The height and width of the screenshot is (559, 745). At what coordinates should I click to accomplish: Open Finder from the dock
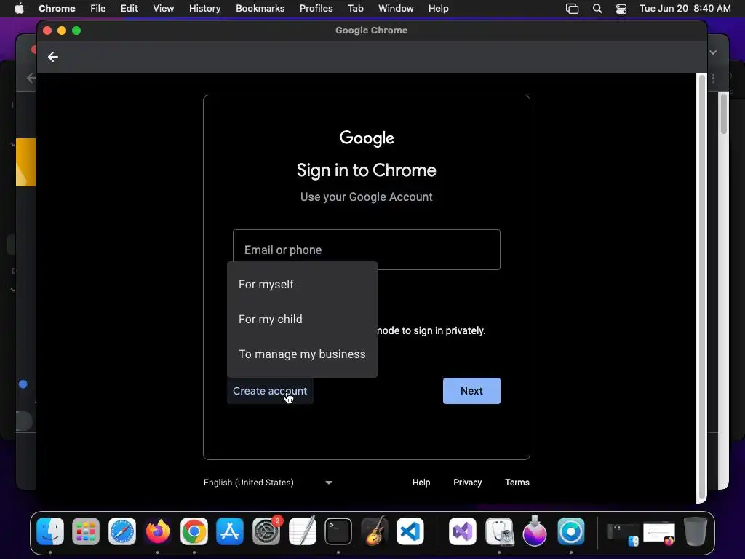pos(50,531)
